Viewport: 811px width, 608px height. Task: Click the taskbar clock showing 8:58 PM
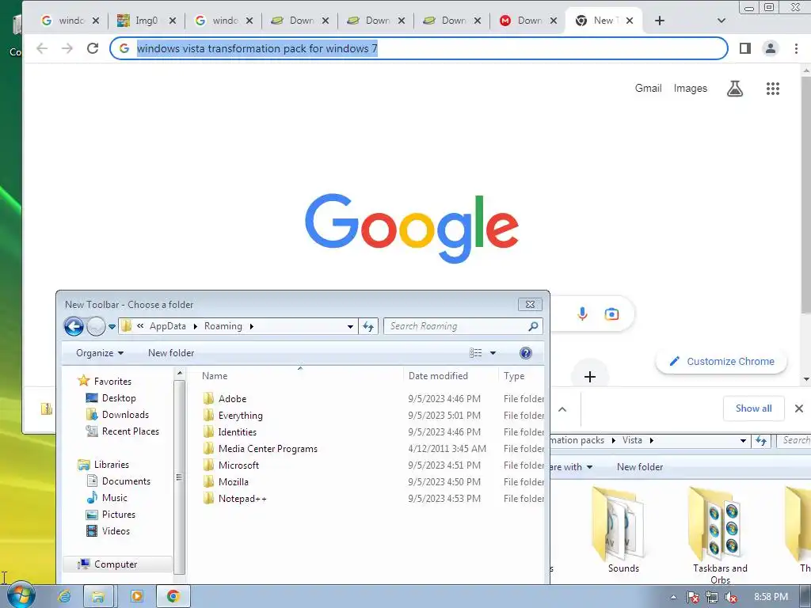(771, 597)
